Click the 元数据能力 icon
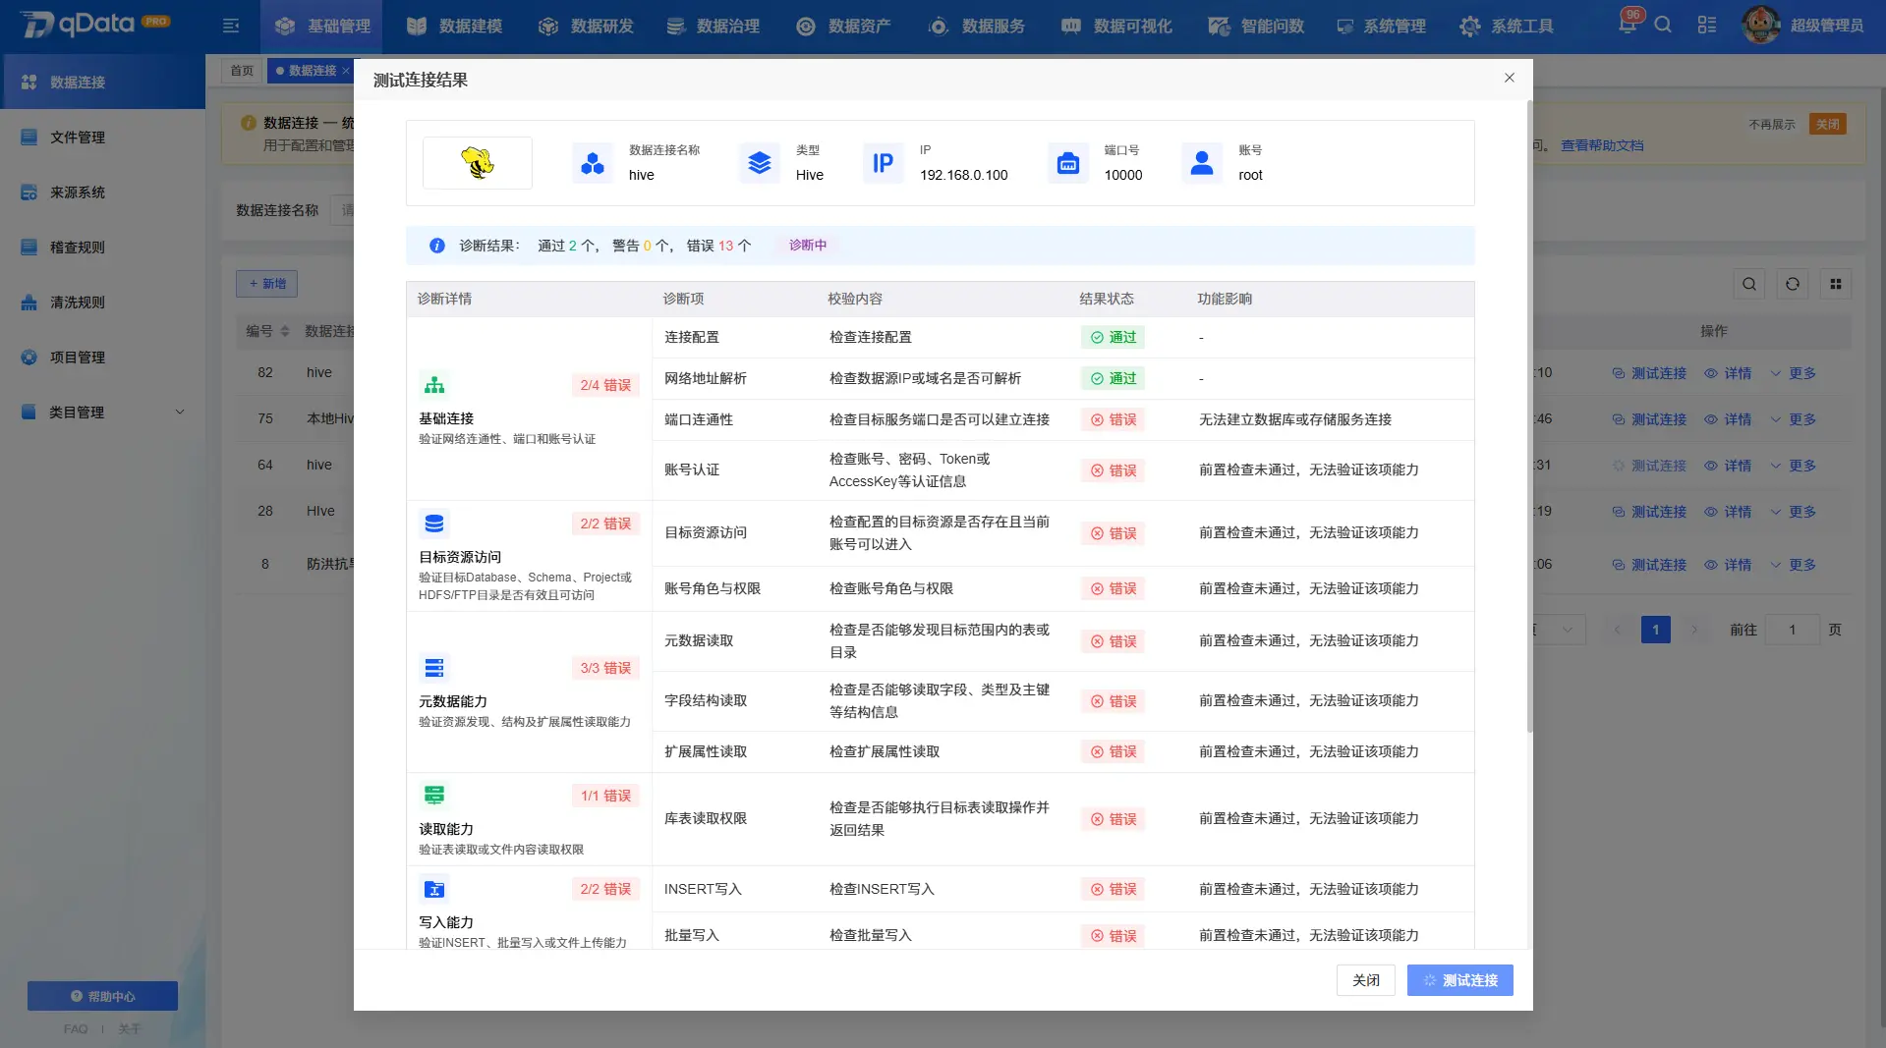 click(x=434, y=668)
